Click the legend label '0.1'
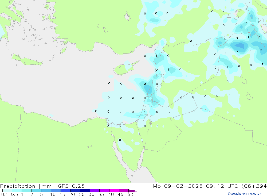 5,194
